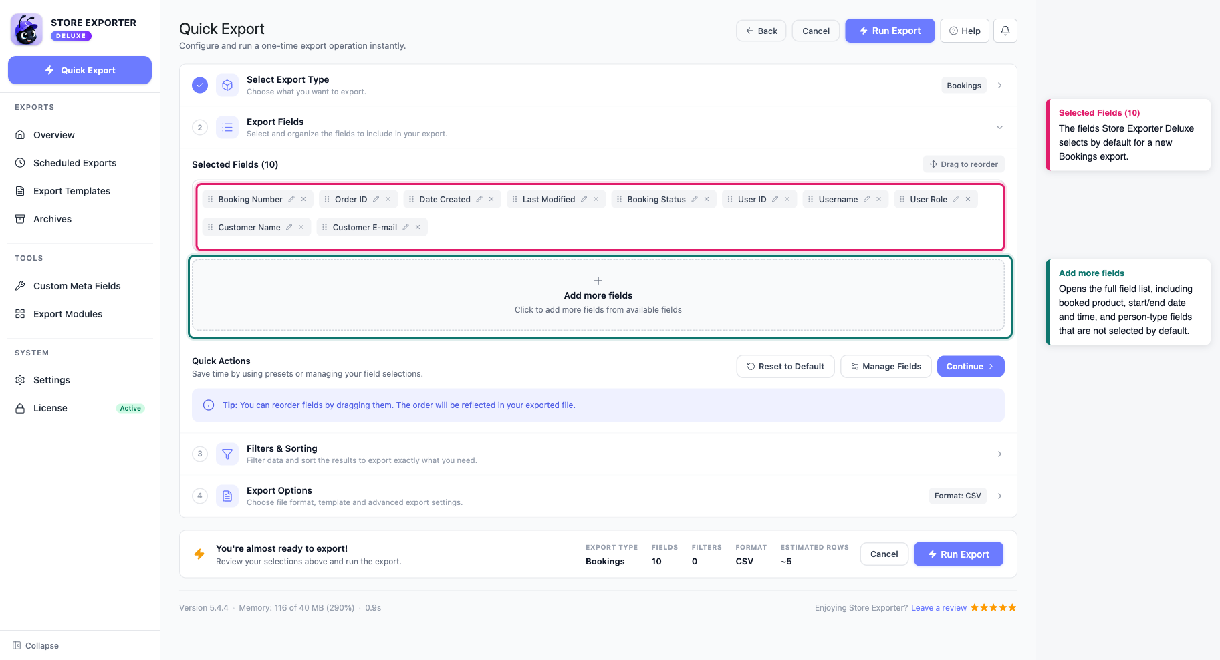Expand the Select Export Type section chevron

[x=999, y=85]
